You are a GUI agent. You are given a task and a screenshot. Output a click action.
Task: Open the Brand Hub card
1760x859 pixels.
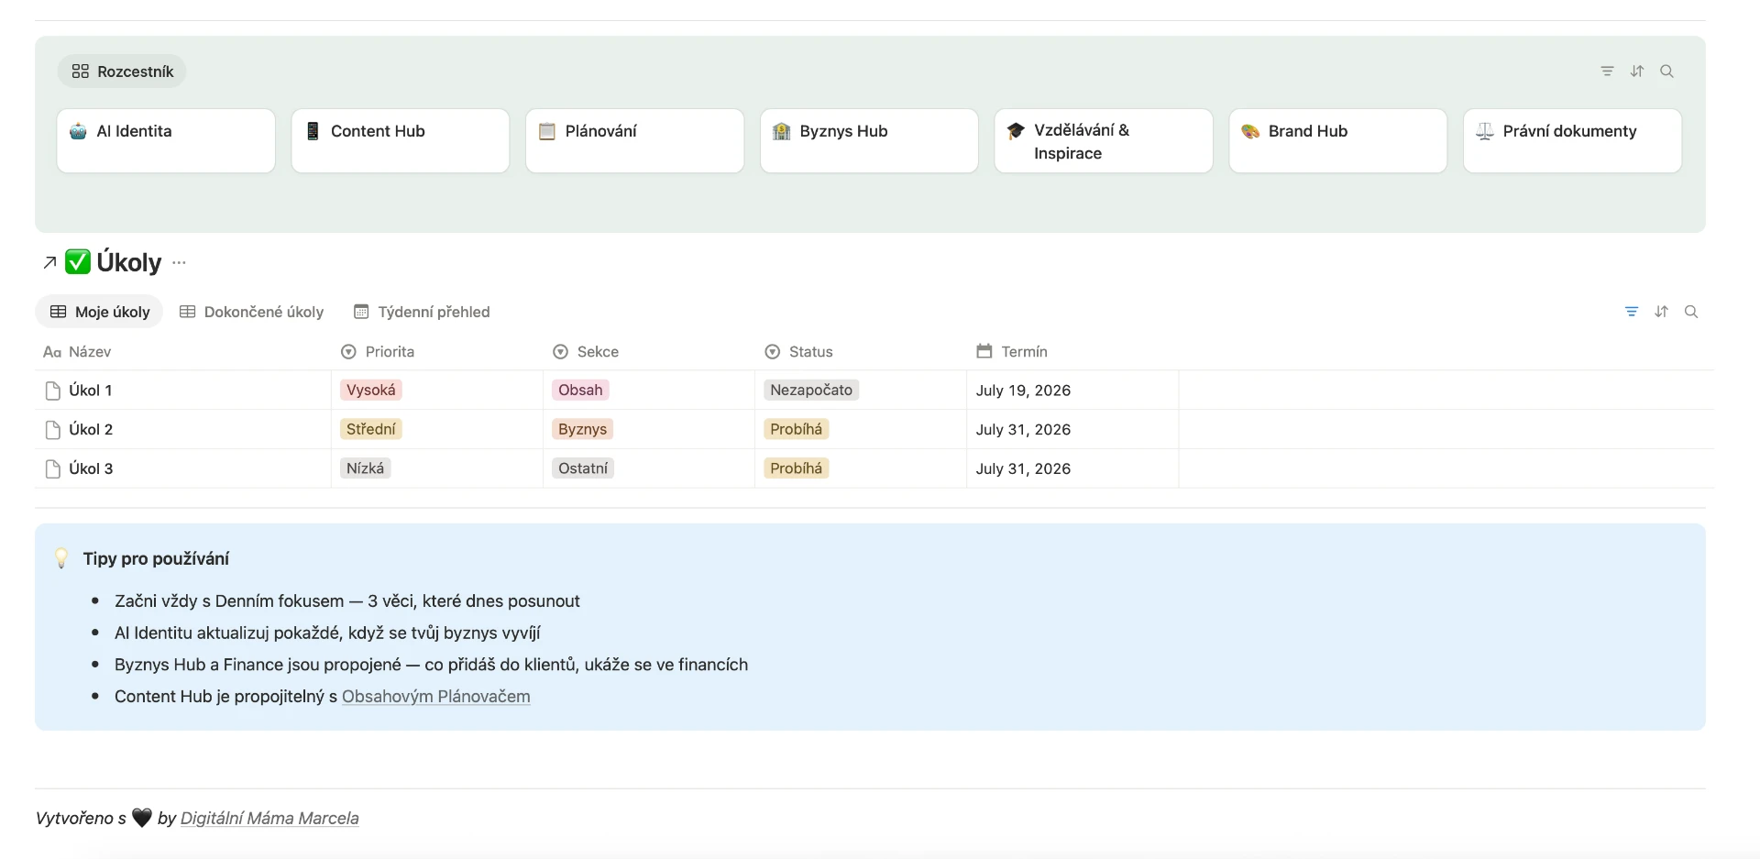click(1337, 140)
